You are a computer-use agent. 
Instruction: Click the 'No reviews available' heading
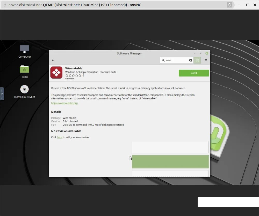(x=66, y=131)
